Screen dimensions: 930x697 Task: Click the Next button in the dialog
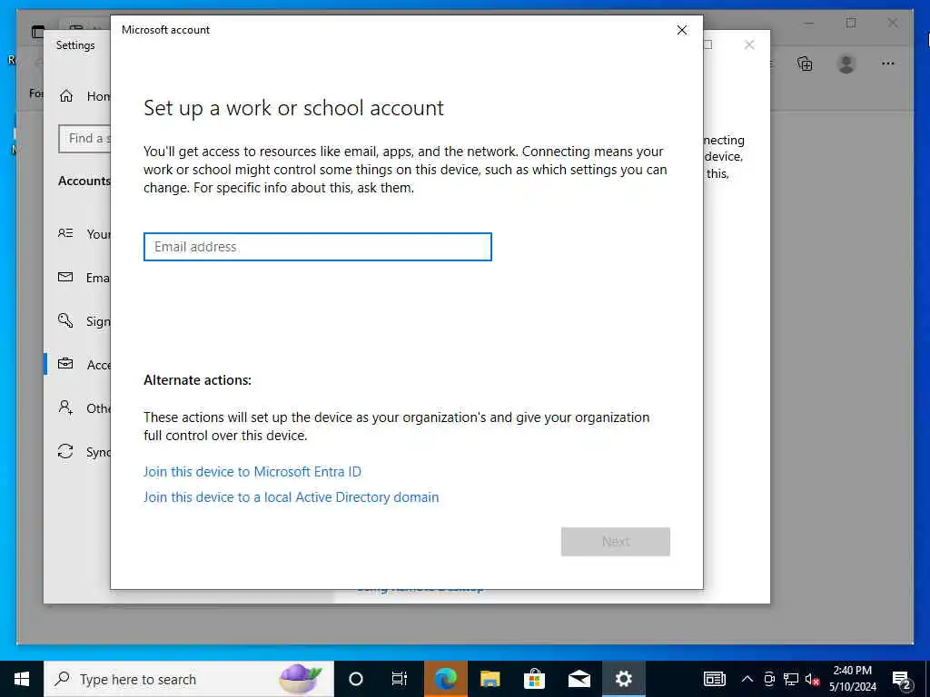point(615,542)
